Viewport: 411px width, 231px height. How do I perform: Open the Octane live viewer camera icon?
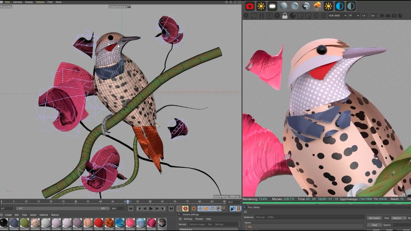point(250,6)
